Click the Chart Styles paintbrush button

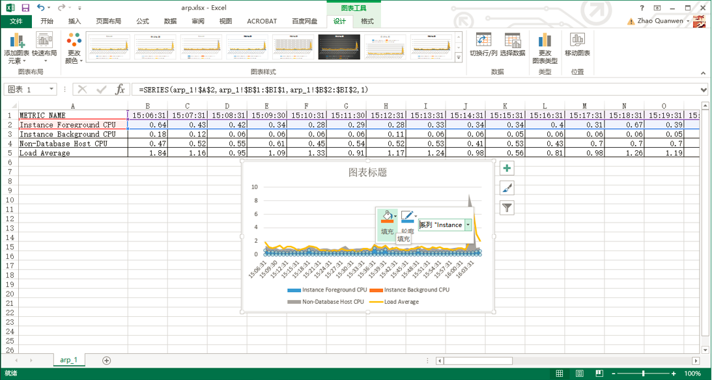(507, 188)
